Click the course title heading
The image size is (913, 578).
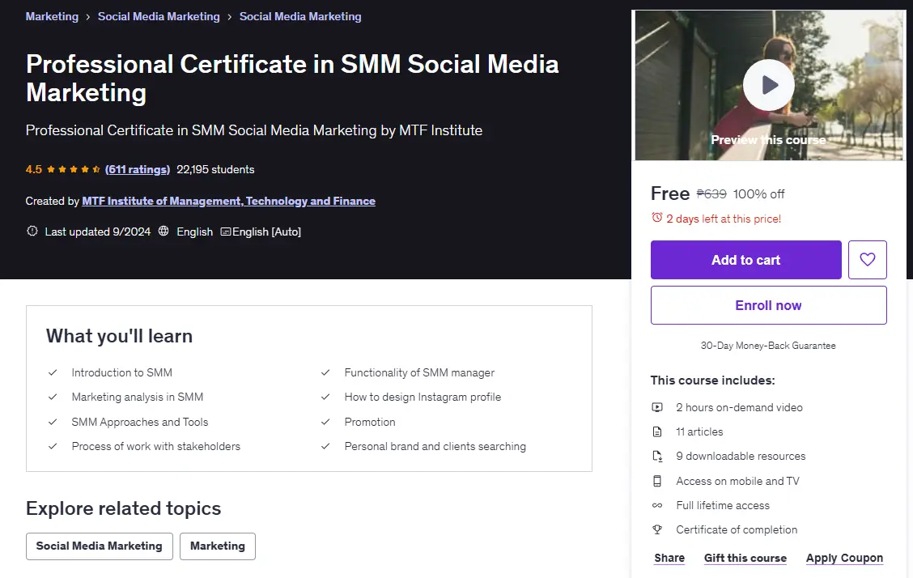point(292,78)
